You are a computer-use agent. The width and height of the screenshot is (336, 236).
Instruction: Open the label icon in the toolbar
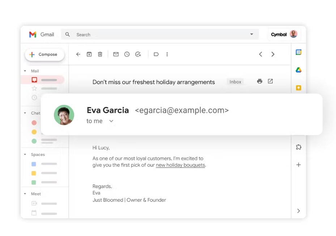(x=156, y=54)
